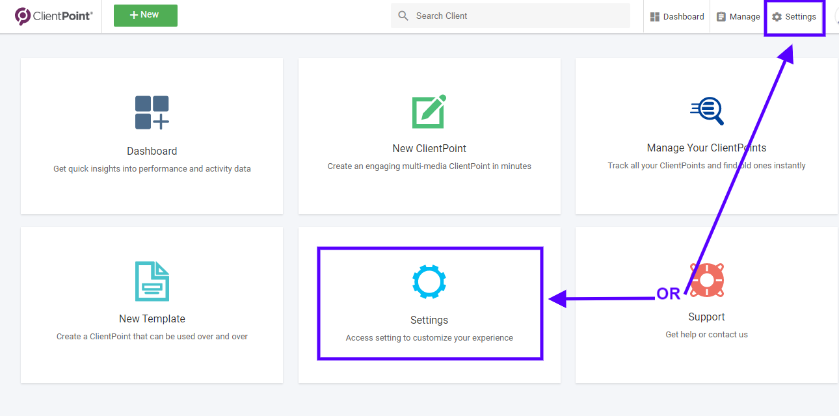This screenshot has width=839, height=416.
Task: Click the clipboard icon beside Manage
Action: tap(721, 17)
